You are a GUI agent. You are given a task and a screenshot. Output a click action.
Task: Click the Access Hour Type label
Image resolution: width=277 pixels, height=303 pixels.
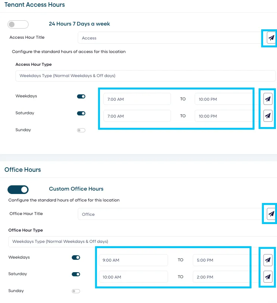coord(33,64)
